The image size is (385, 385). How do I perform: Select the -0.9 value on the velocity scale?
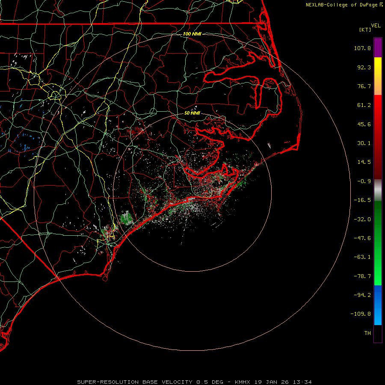(364, 181)
